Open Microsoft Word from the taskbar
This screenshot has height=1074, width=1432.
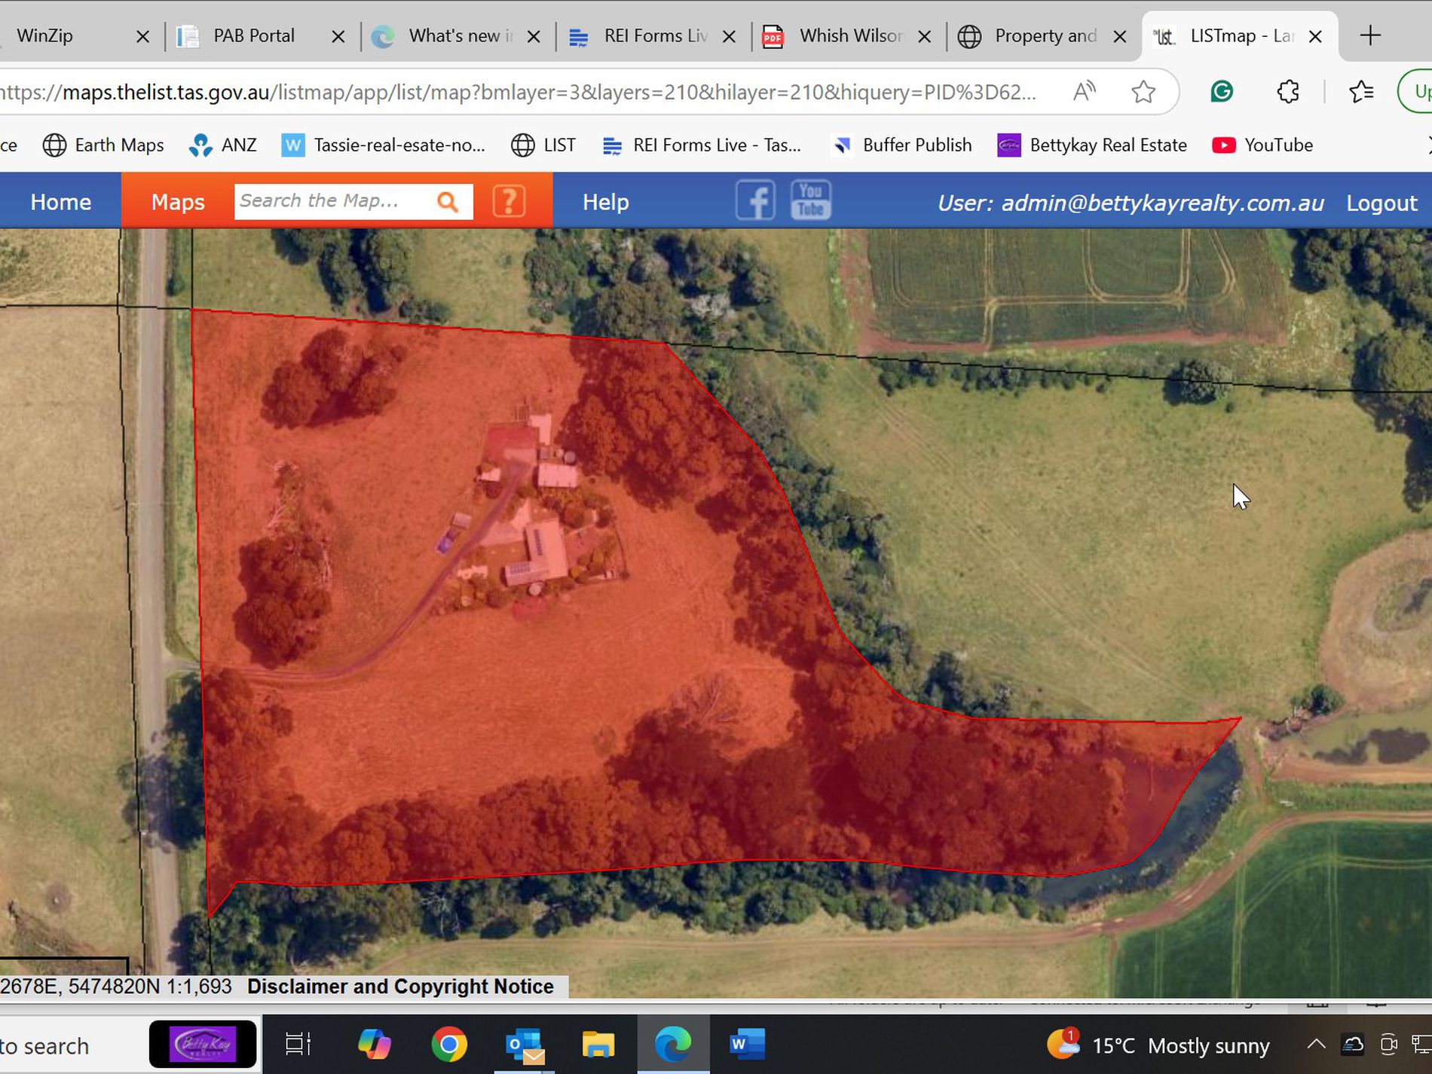click(x=748, y=1045)
